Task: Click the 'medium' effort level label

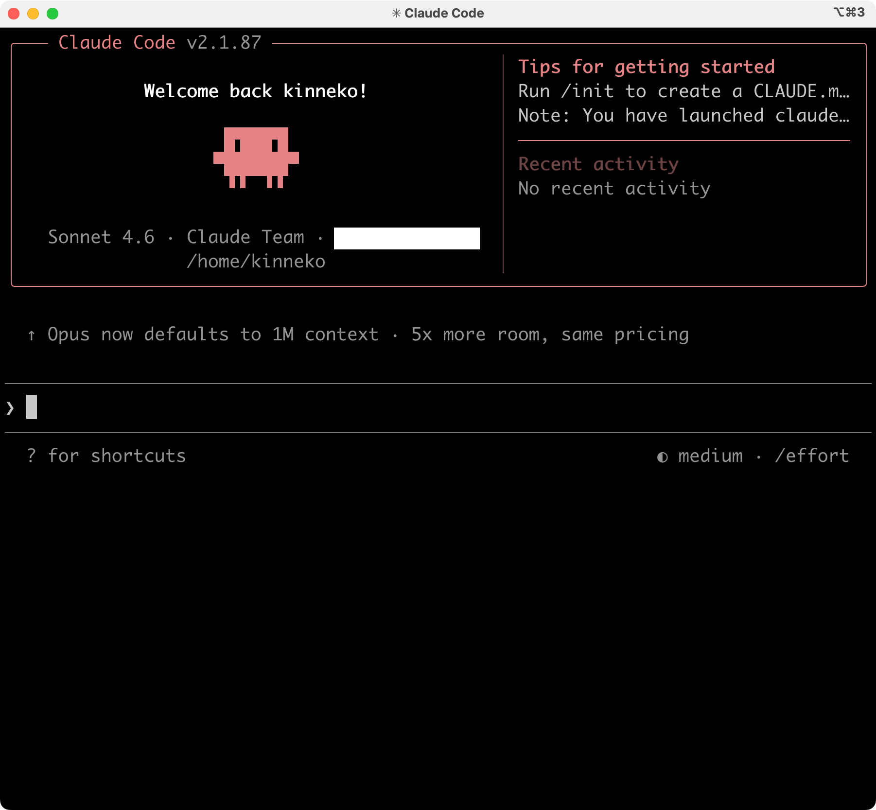Action: 710,456
